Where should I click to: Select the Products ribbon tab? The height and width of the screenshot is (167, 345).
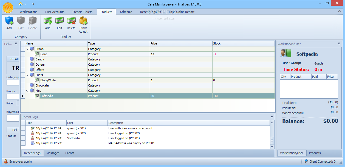point(106,12)
